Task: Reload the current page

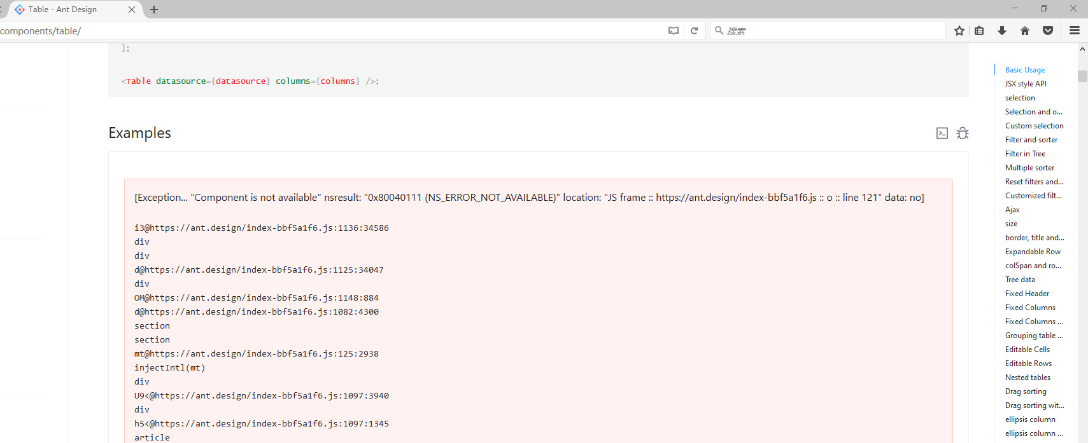Action: point(695,31)
